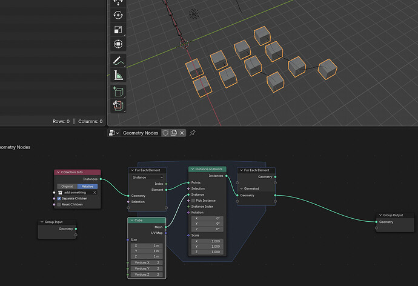Select the Transform tool icon
Viewport: 418px width, 286px height.
tap(118, 44)
